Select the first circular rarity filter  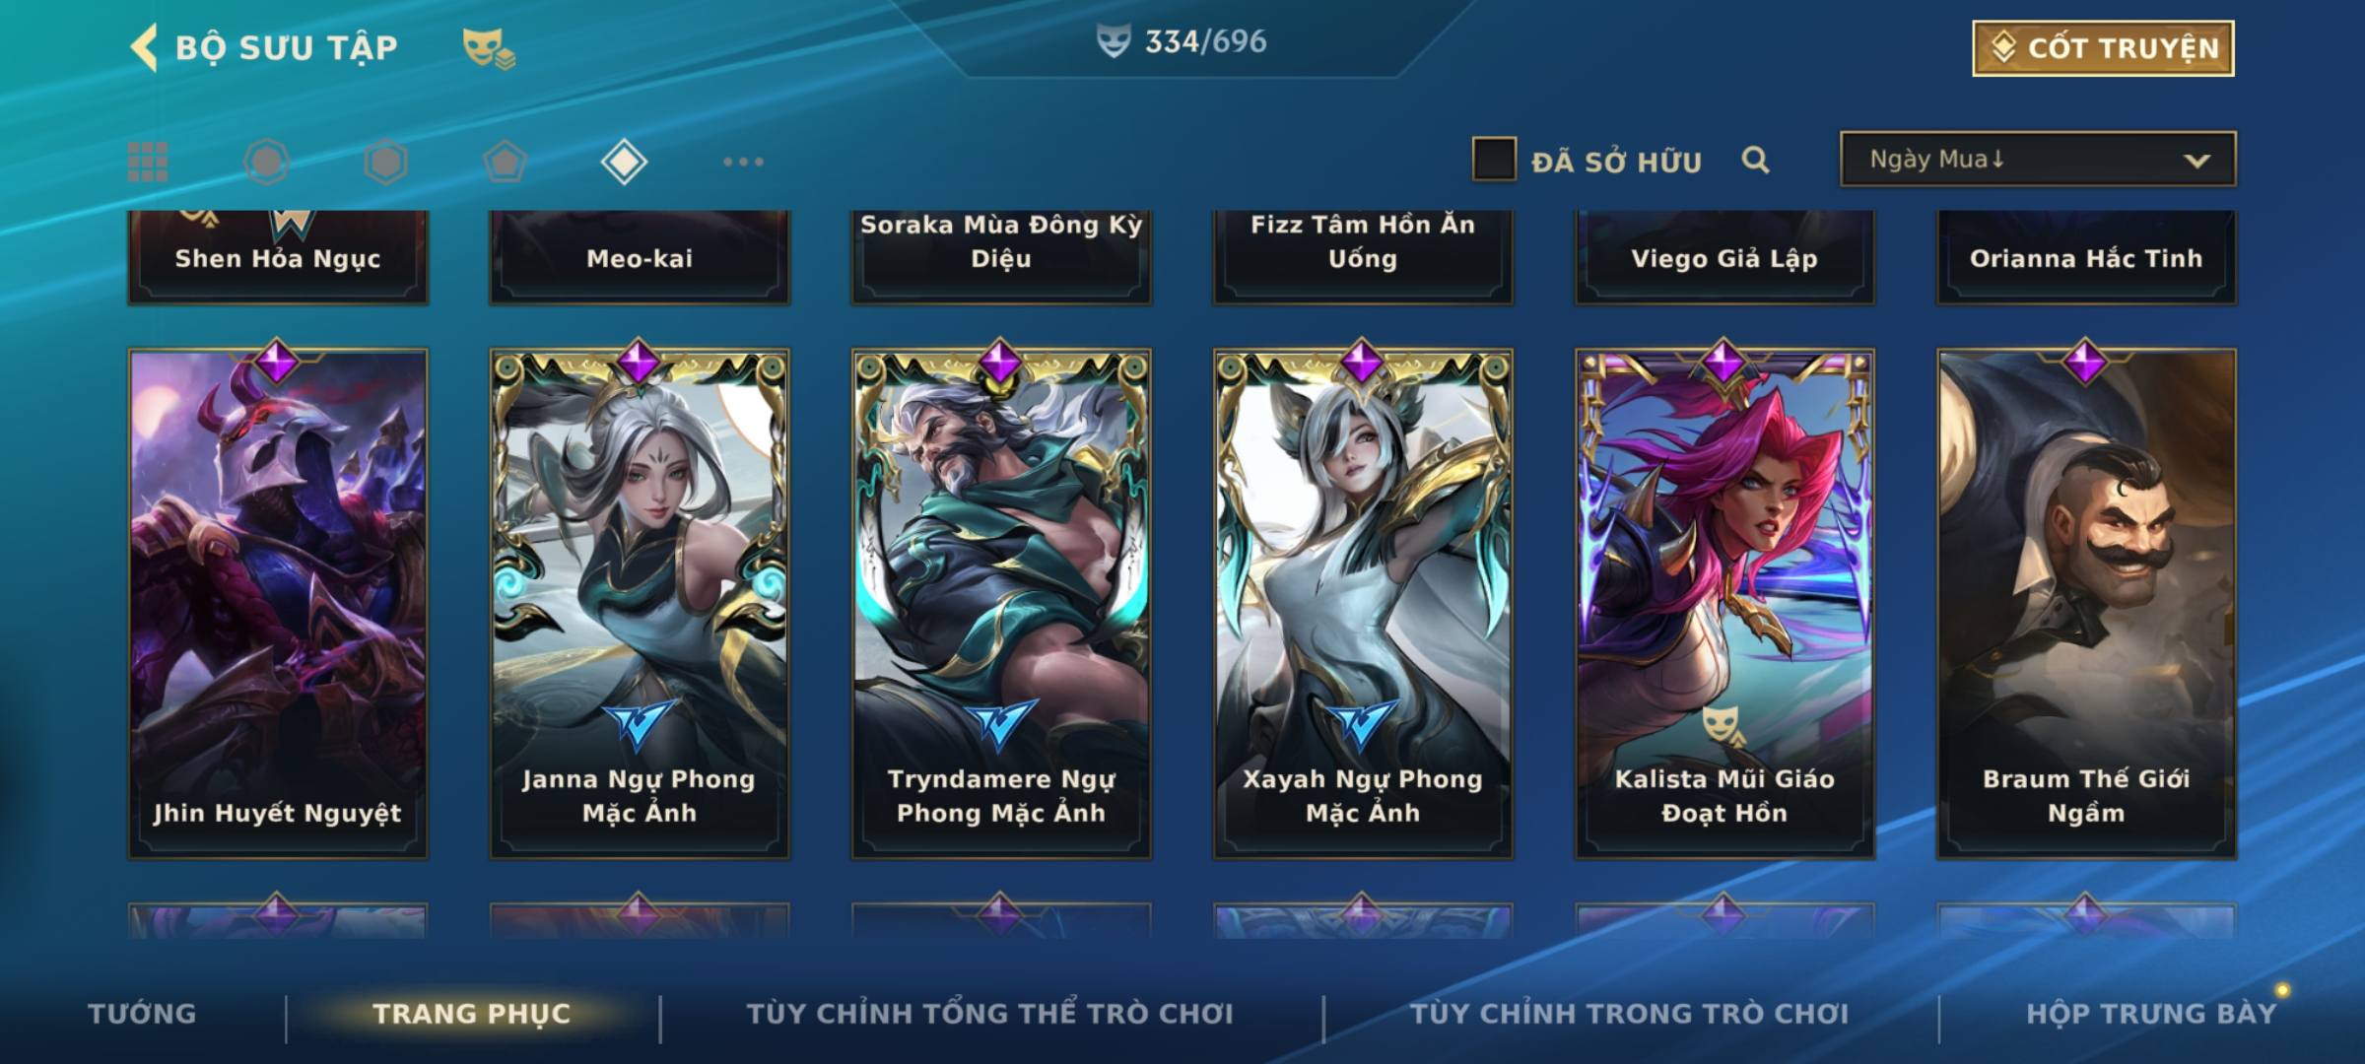266,162
